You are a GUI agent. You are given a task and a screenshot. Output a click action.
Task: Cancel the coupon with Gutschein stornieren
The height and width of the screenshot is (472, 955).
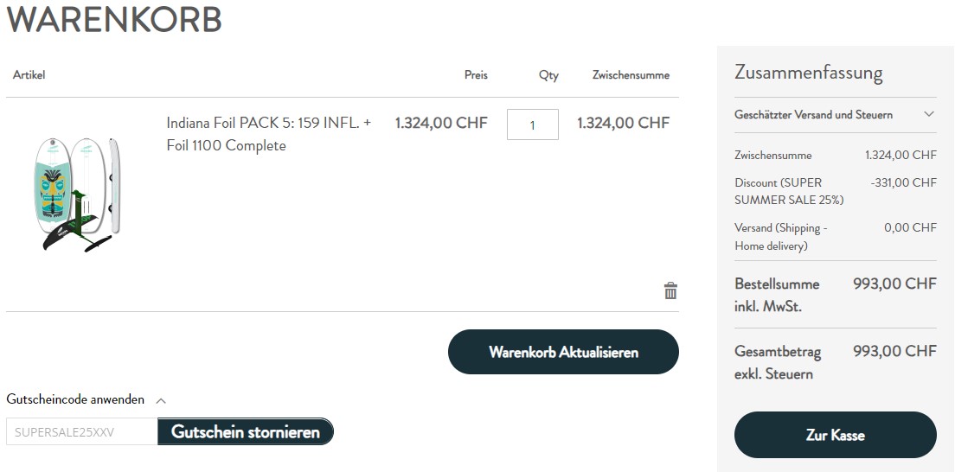coord(246,432)
